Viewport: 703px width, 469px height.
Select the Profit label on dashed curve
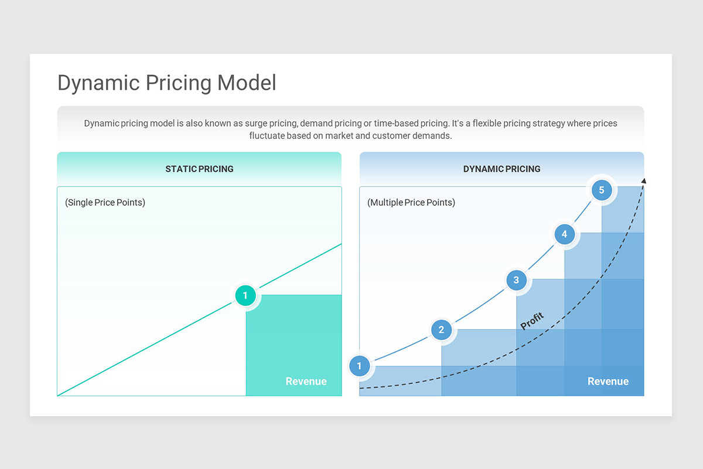pos(533,321)
